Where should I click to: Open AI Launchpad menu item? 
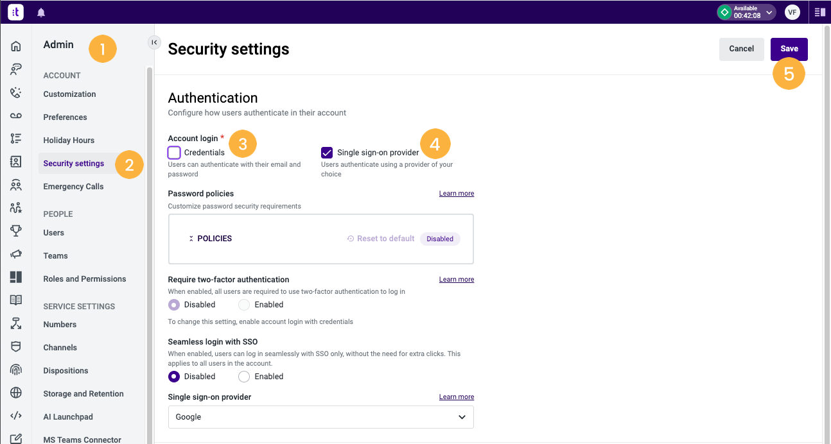coord(68,417)
